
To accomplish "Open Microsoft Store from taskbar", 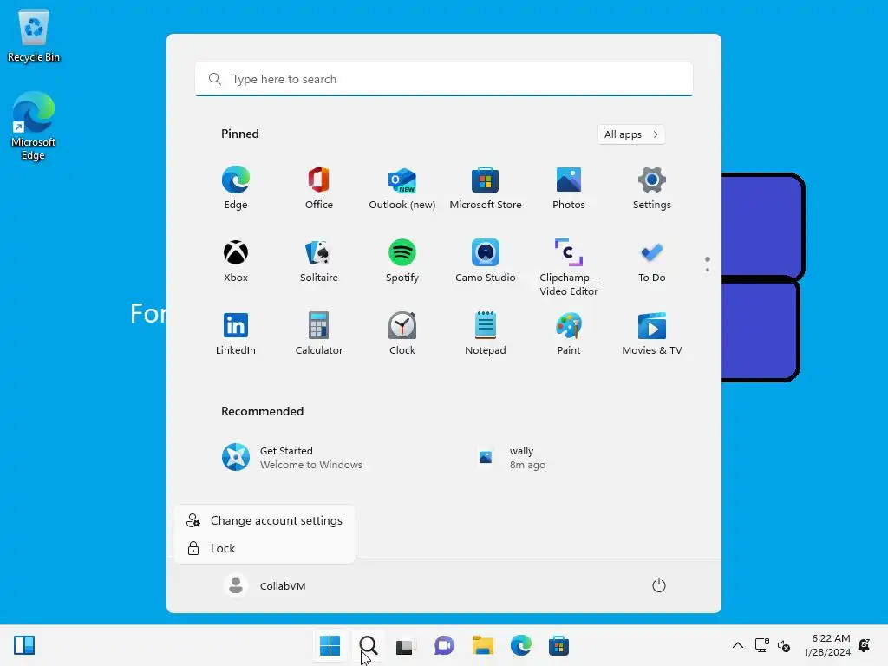I will click(x=558, y=645).
